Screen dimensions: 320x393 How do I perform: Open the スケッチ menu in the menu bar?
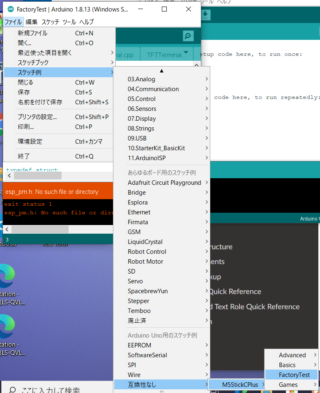(x=50, y=22)
